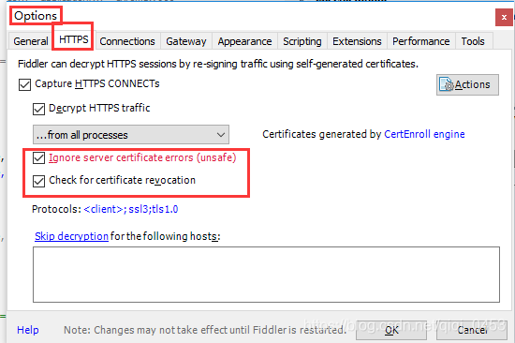This screenshot has width=515, height=343.
Task: Select the HTTPS tab
Action: (74, 39)
